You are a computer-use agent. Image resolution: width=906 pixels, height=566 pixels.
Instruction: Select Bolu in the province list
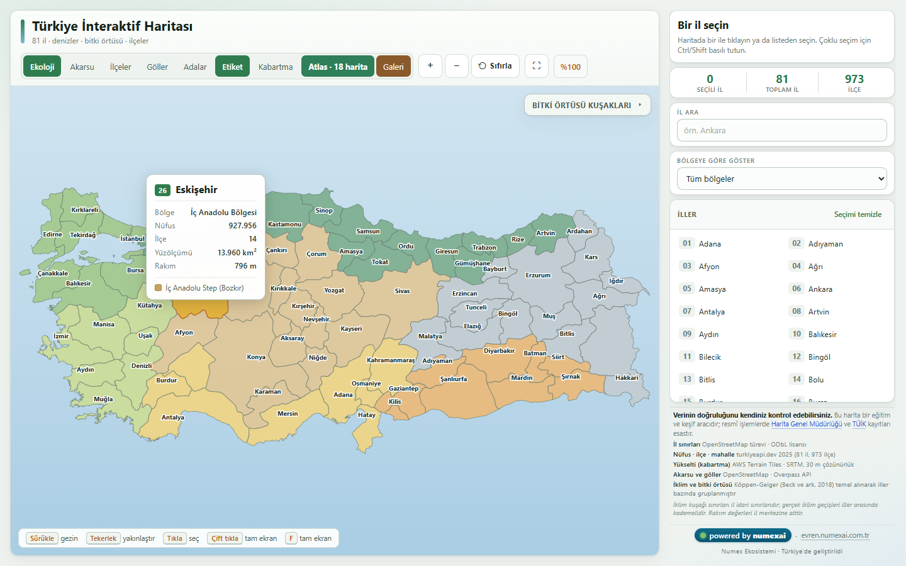[837, 379]
